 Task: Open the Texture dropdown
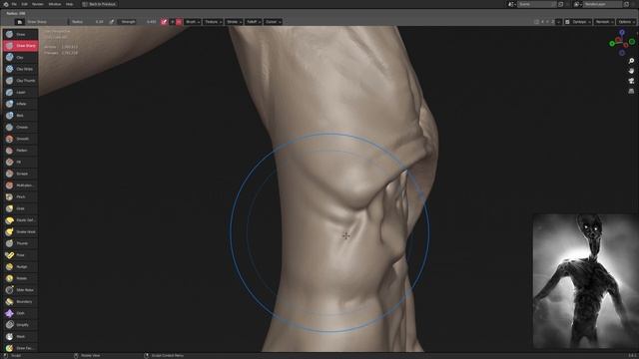point(213,22)
